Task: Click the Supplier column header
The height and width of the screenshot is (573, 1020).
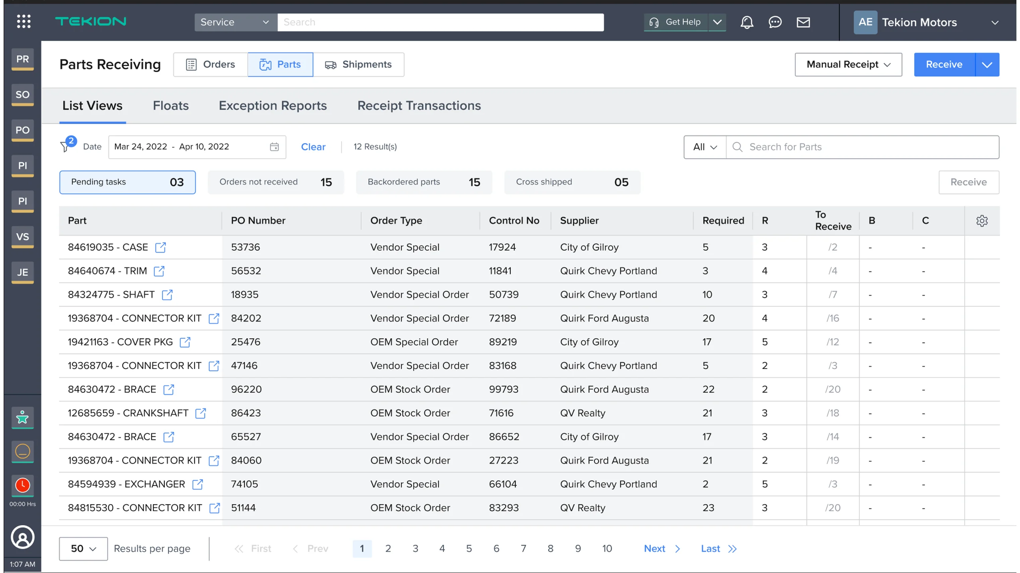Action: pyautogui.click(x=579, y=221)
